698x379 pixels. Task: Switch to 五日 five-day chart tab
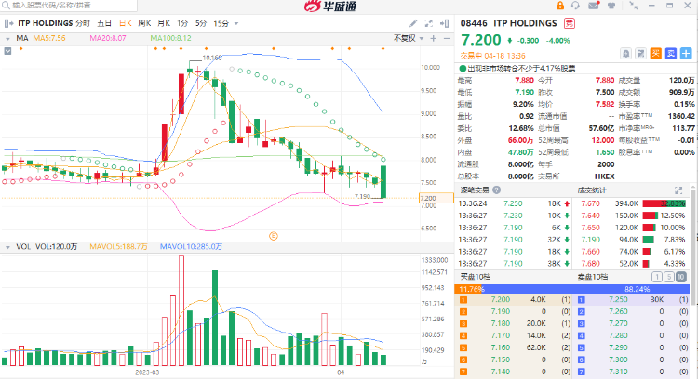point(104,23)
